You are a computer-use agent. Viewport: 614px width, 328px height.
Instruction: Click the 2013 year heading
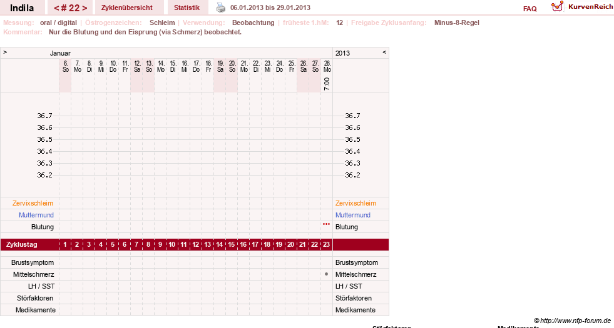coord(342,53)
